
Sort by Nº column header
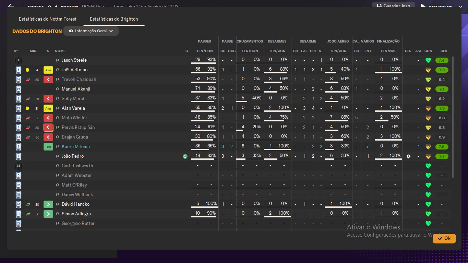click(x=16, y=51)
